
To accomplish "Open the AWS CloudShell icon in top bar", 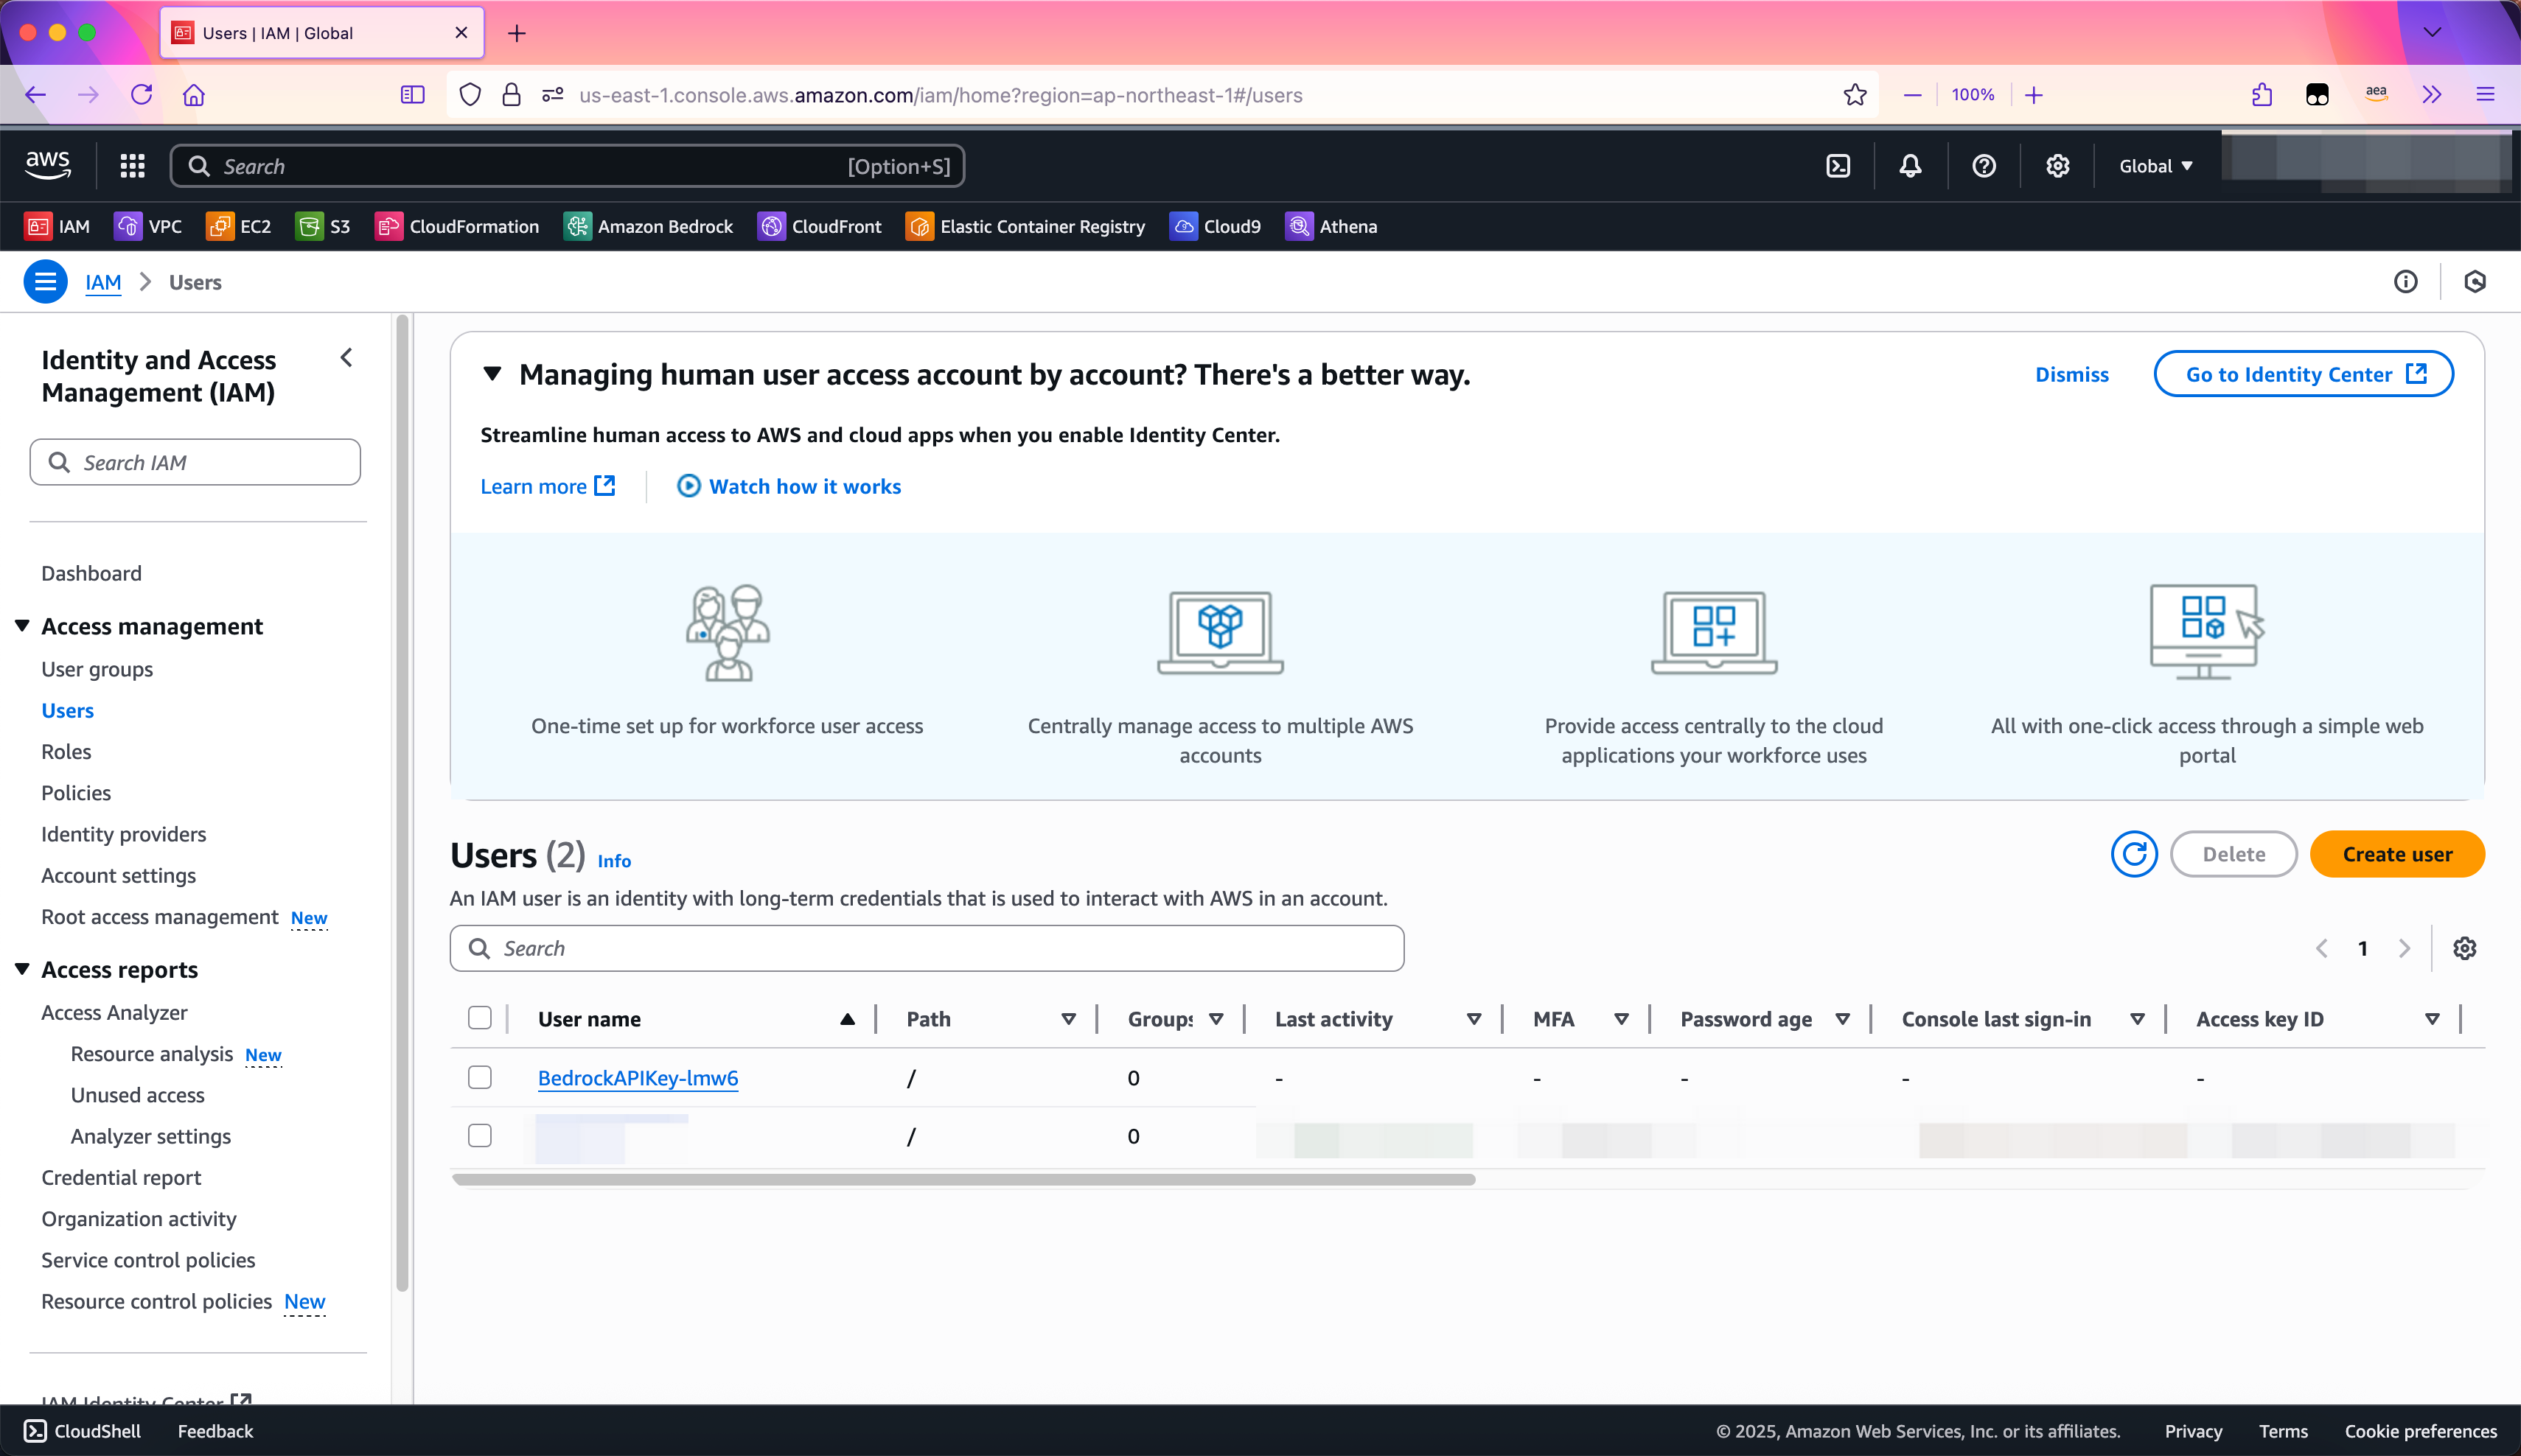I will [1838, 166].
